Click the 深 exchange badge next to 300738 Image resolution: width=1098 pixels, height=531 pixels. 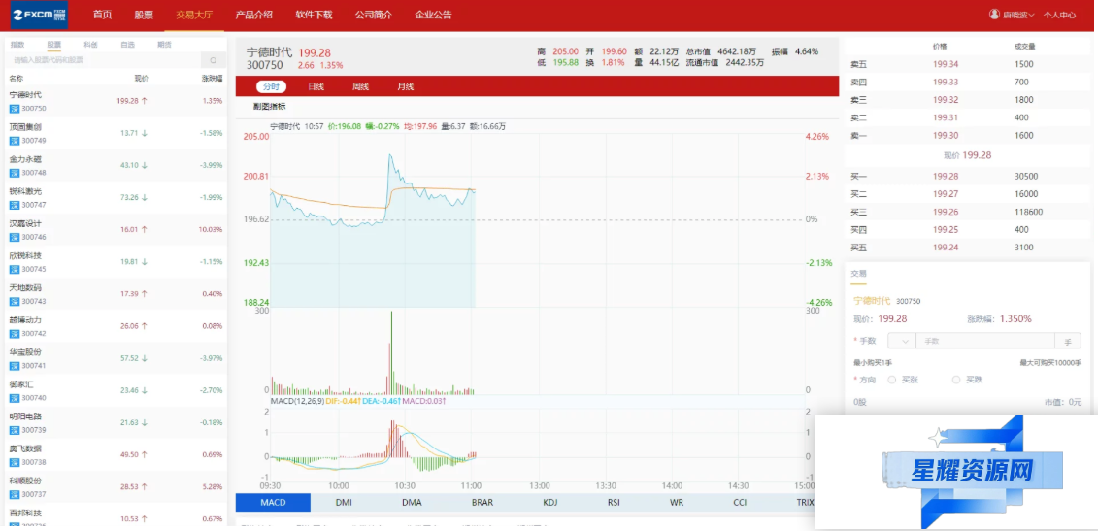pyautogui.click(x=14, y=463)
